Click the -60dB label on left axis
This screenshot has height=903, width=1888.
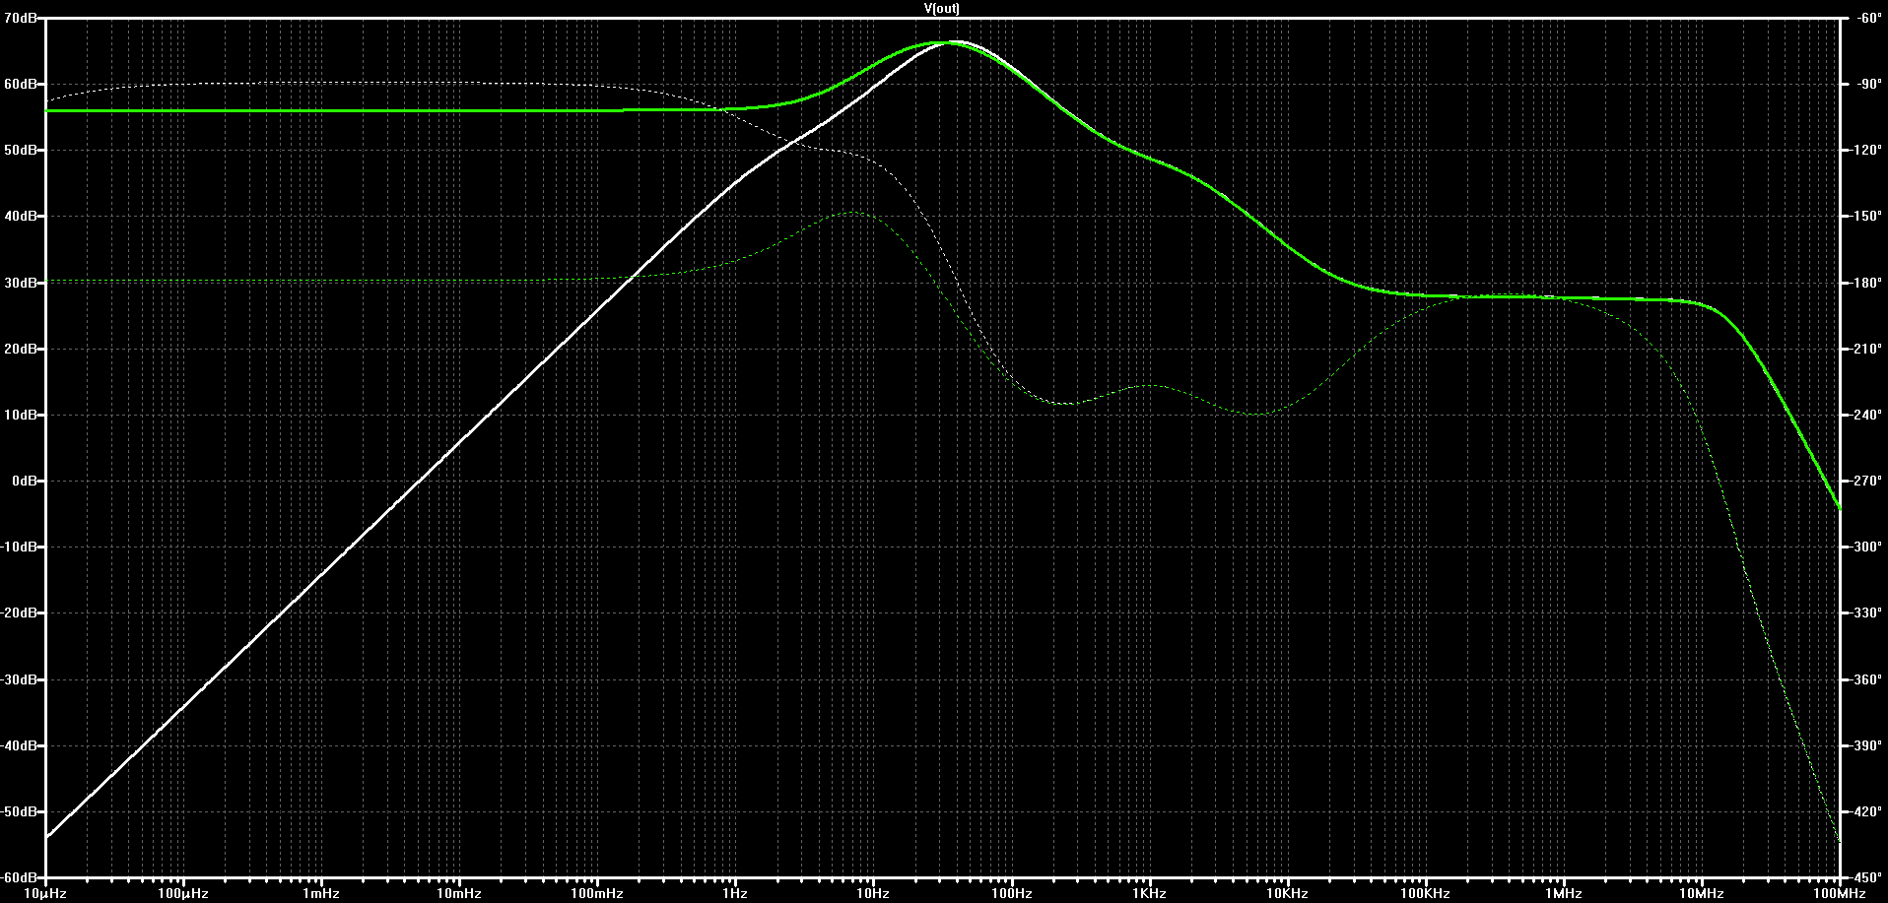tap(20, 877)
